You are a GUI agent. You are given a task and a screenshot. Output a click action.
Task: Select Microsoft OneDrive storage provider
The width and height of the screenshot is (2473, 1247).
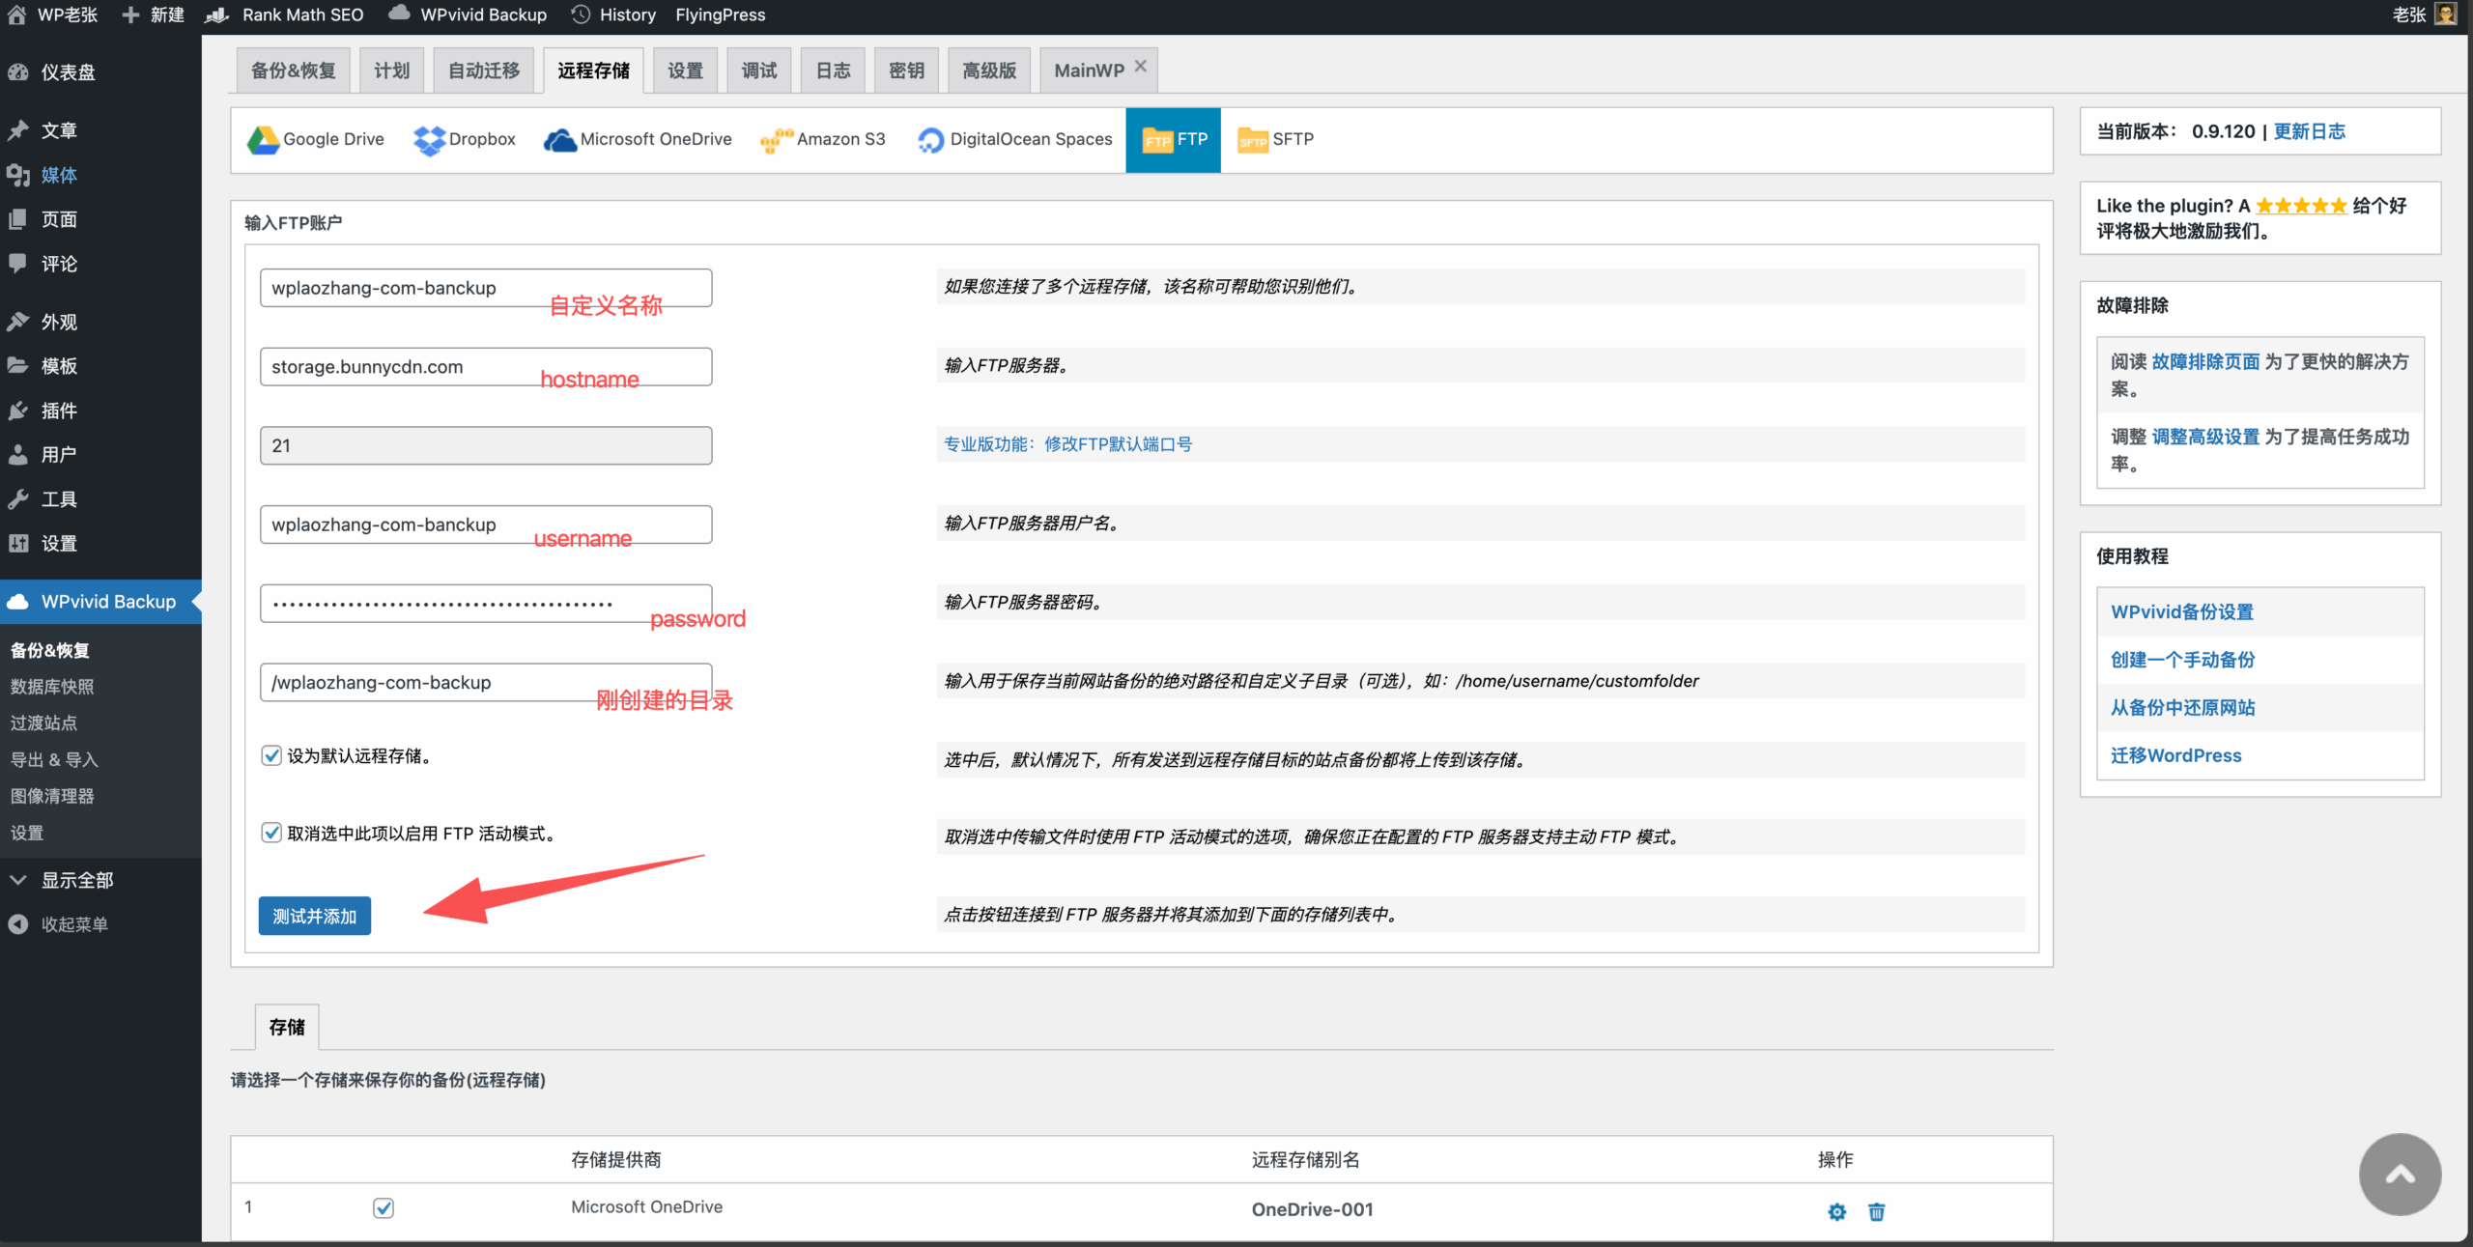638,140
